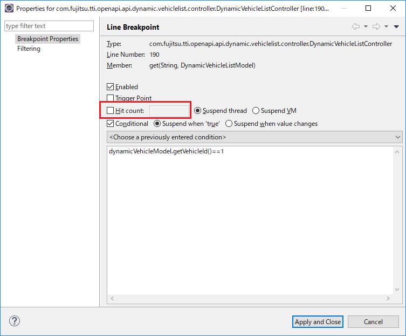Click the forward navigation arrow icon
Image resolution: width=406 pixels, height=336 pixels.
[x=376, y=26]
